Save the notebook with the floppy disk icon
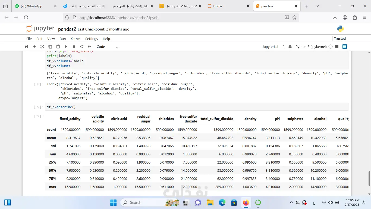This screenshot has width=371, height=209. coord(27,47)
